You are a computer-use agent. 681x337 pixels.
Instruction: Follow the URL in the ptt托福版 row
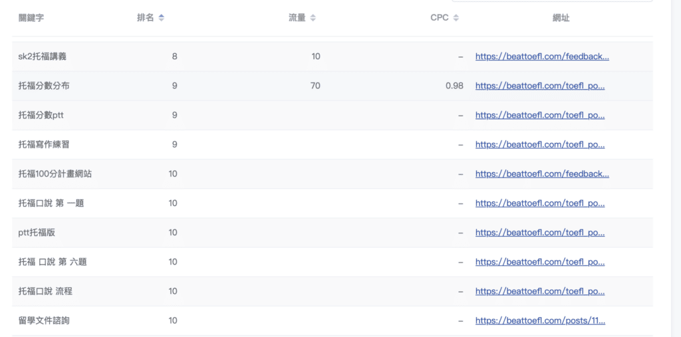coord(539,233)
